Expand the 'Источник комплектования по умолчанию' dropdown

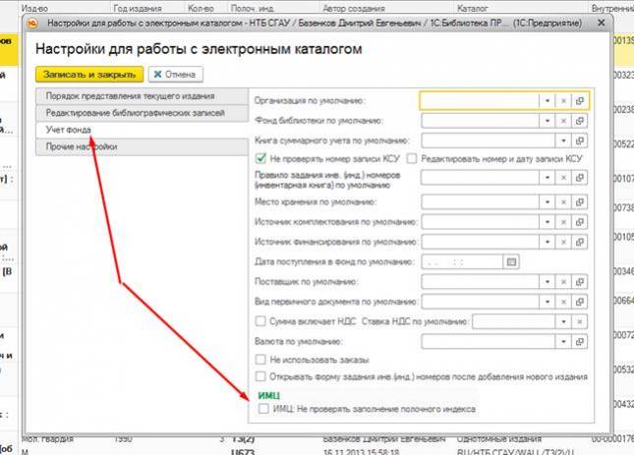[x=547, y=221]
